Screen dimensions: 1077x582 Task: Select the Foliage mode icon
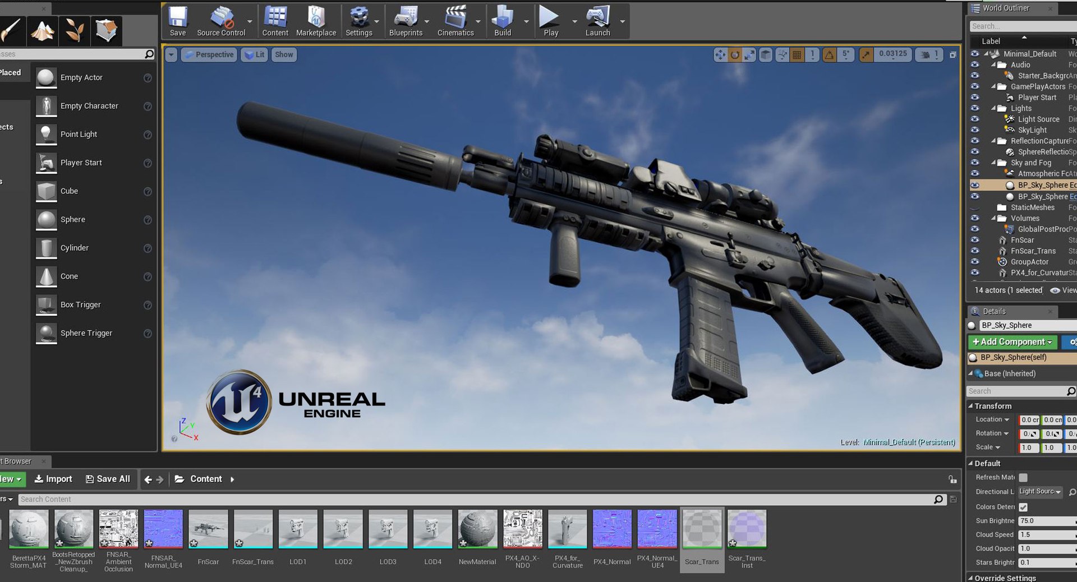75,30
